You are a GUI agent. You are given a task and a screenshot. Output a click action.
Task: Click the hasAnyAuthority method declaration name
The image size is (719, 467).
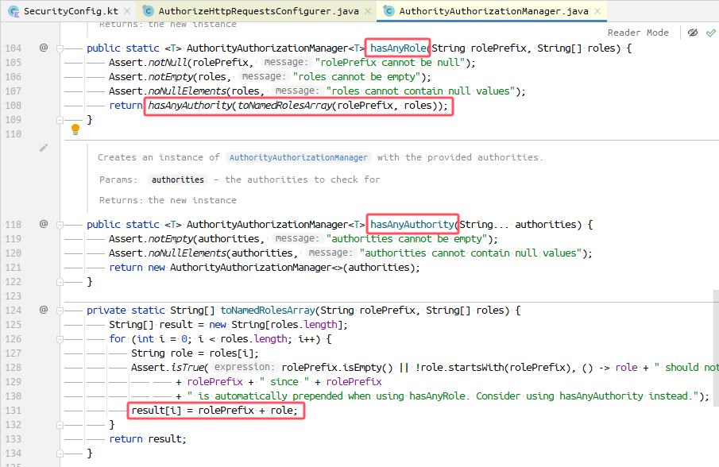(412, 225)
